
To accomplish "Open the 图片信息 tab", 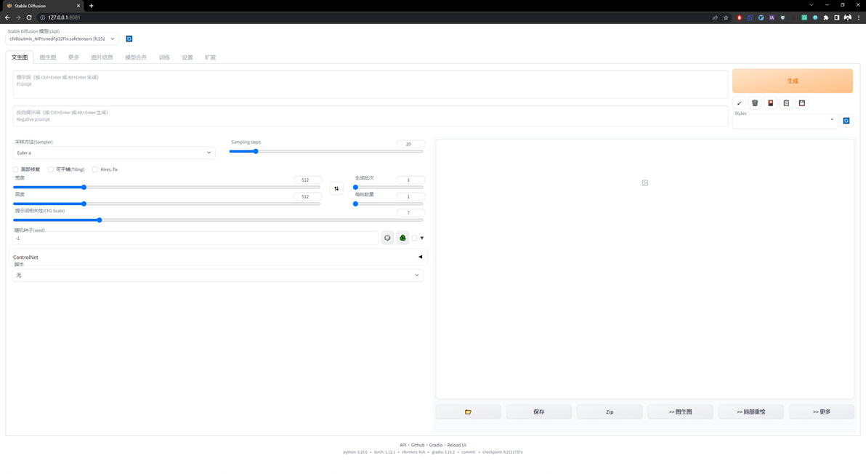I will (x=102, y=57).
